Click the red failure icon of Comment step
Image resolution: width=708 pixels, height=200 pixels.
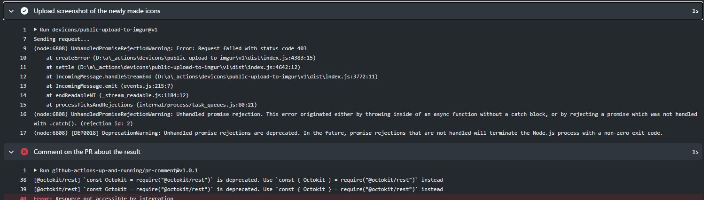(24, 152)
